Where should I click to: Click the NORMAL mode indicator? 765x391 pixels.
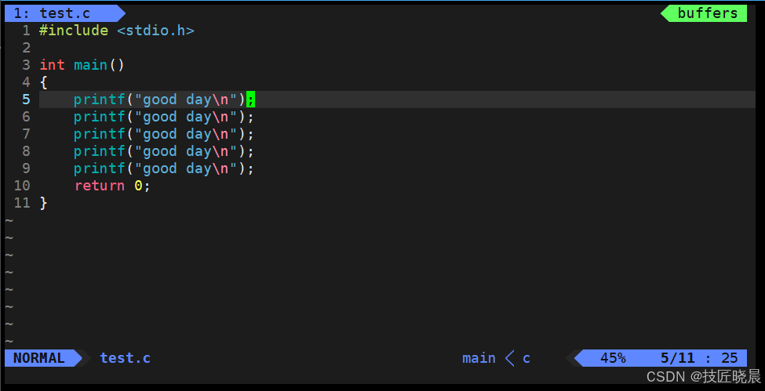point(39,358)
